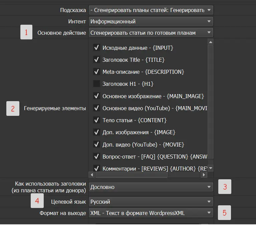The width and height of the screenshot is (256, 225).
Task: Toggle Доп. видео (YouTube) {MOVIE} checkbox
Action: [x=96, y=145]
